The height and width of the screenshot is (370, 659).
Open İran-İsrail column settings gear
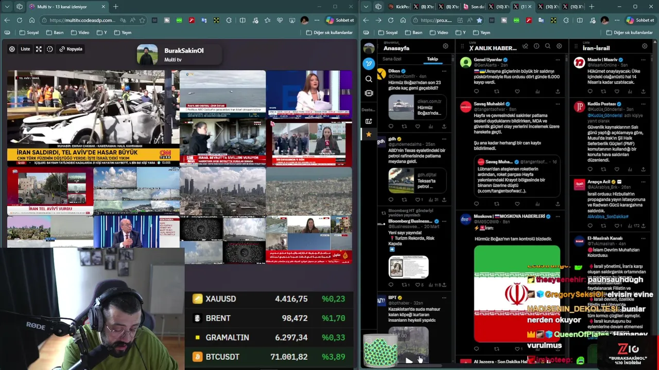pos(645,46)
